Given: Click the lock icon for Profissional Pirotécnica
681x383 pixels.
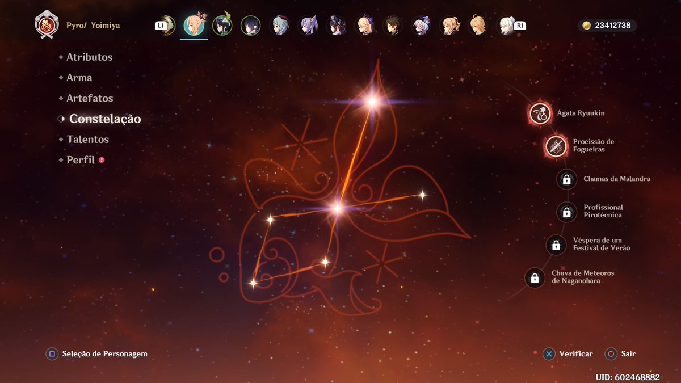Looking at the screenshot, I should 566,212.
